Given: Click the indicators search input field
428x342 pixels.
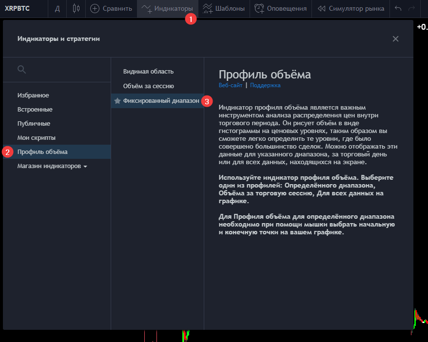Looking at the screenshot, I should (58, 69).
